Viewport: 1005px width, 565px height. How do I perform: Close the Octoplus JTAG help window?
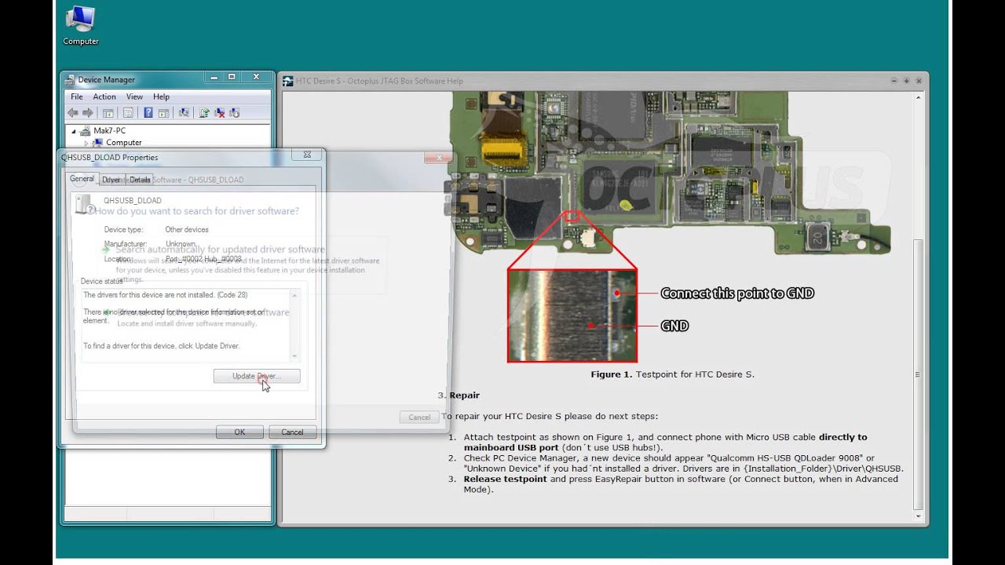click(919, 81)
